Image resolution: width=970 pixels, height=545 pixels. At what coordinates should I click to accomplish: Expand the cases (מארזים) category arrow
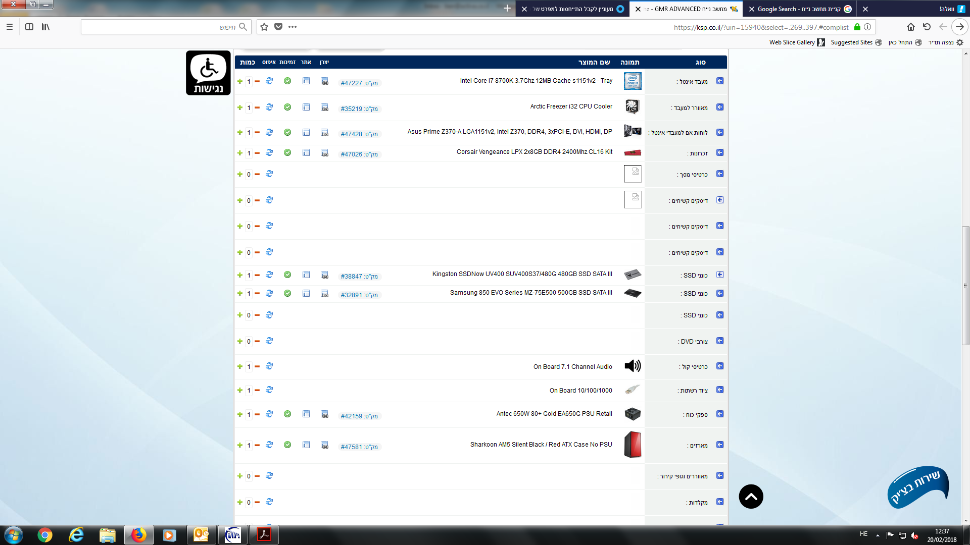click(x=720, y=445)
